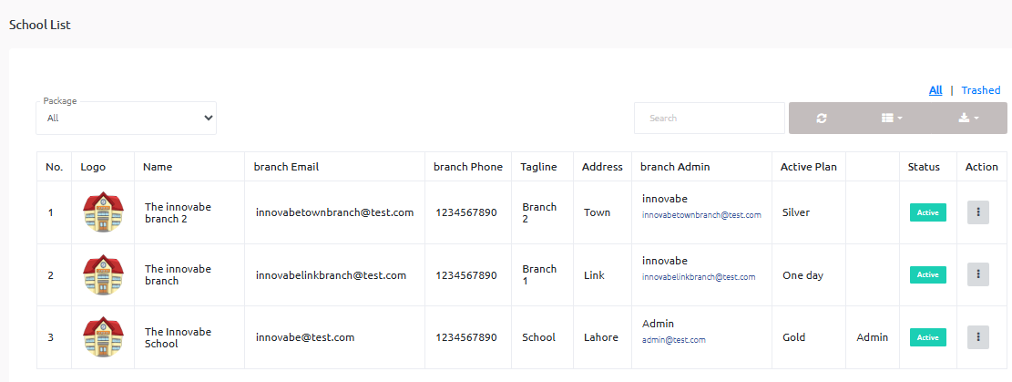This screenshot has height=382, width=1012.
Task: Select the All schools filter link
Action: coord(935,90)
